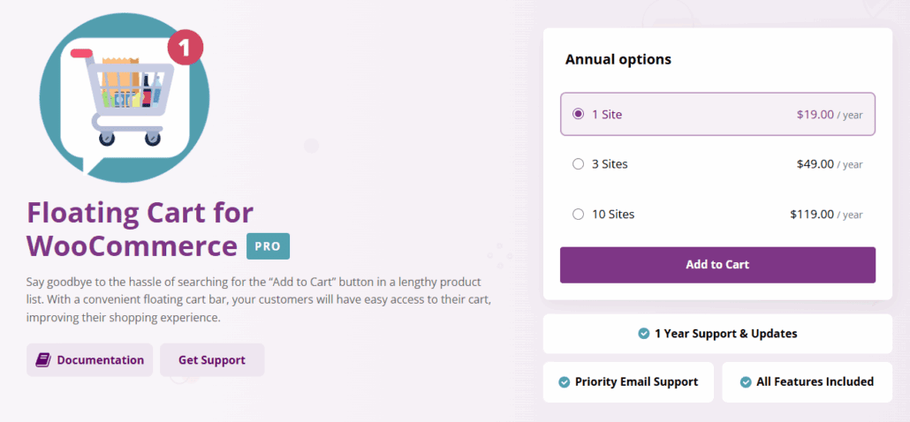Viewport: 910px width, 422px height.
Task: Select the 1 Site radio button
Action: 578,114
